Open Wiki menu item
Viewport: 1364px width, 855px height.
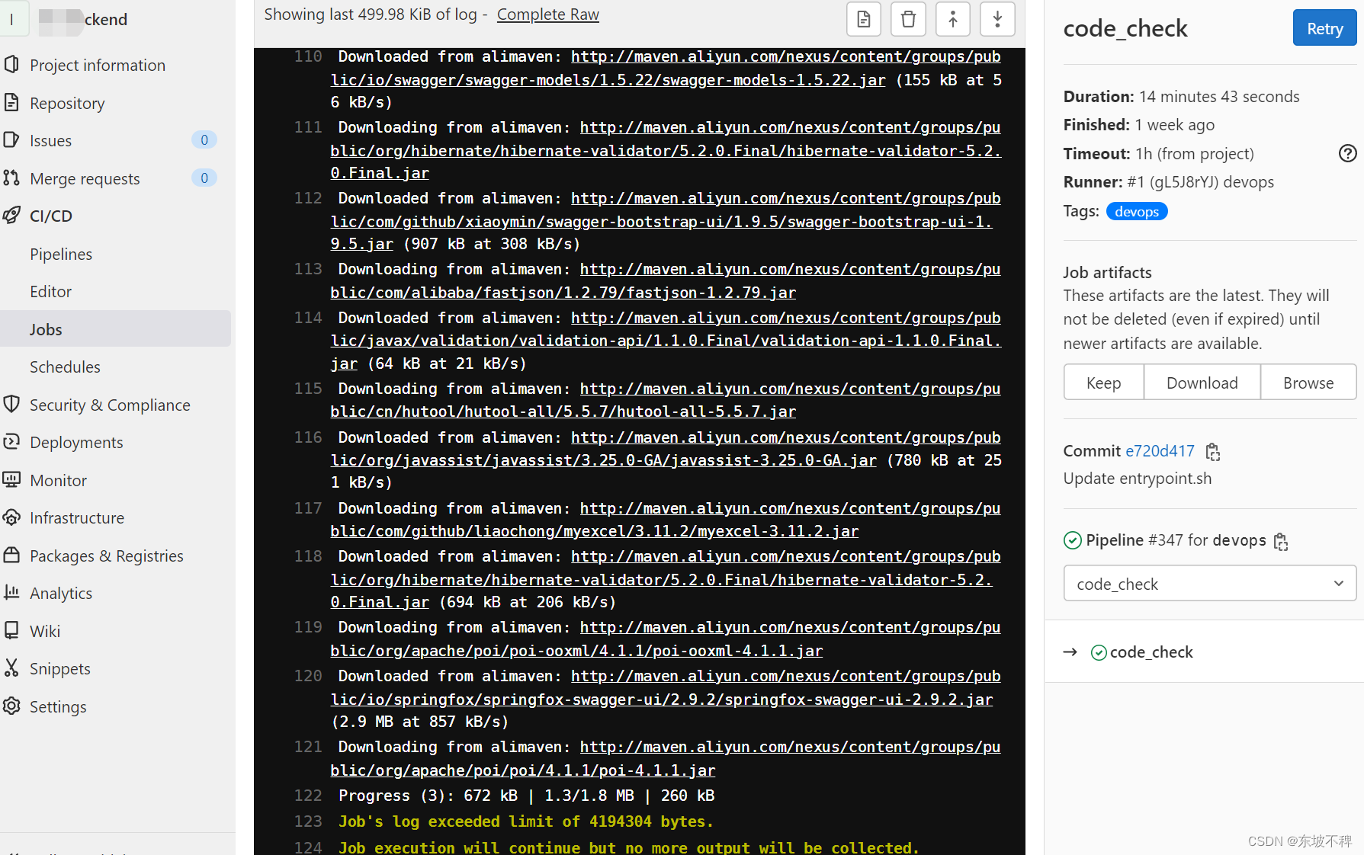click(45, 631)
